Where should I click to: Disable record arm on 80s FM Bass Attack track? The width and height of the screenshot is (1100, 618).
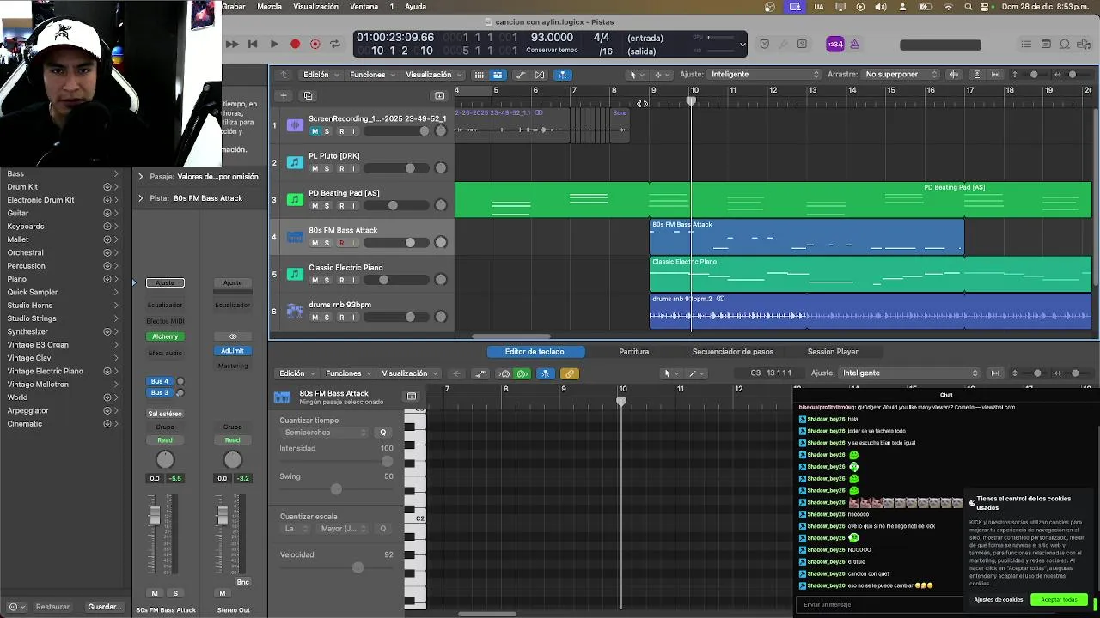(x=341, y=243)
